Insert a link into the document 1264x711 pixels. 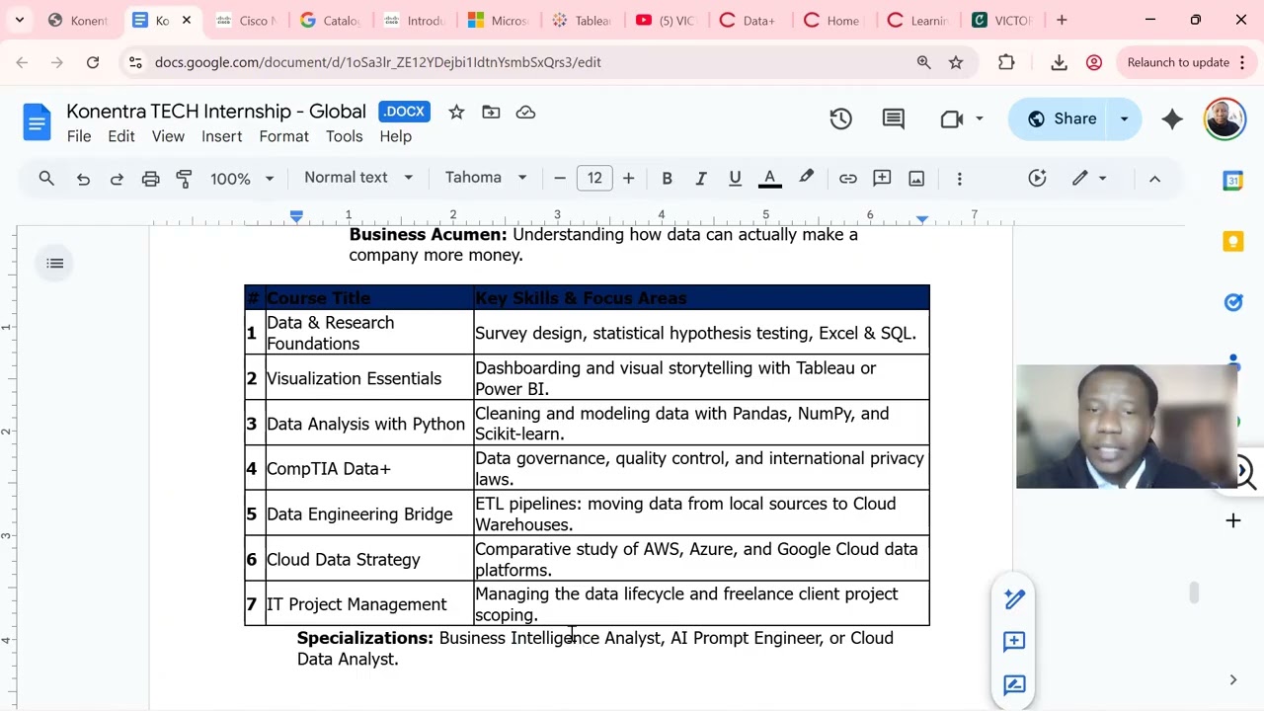848,179
